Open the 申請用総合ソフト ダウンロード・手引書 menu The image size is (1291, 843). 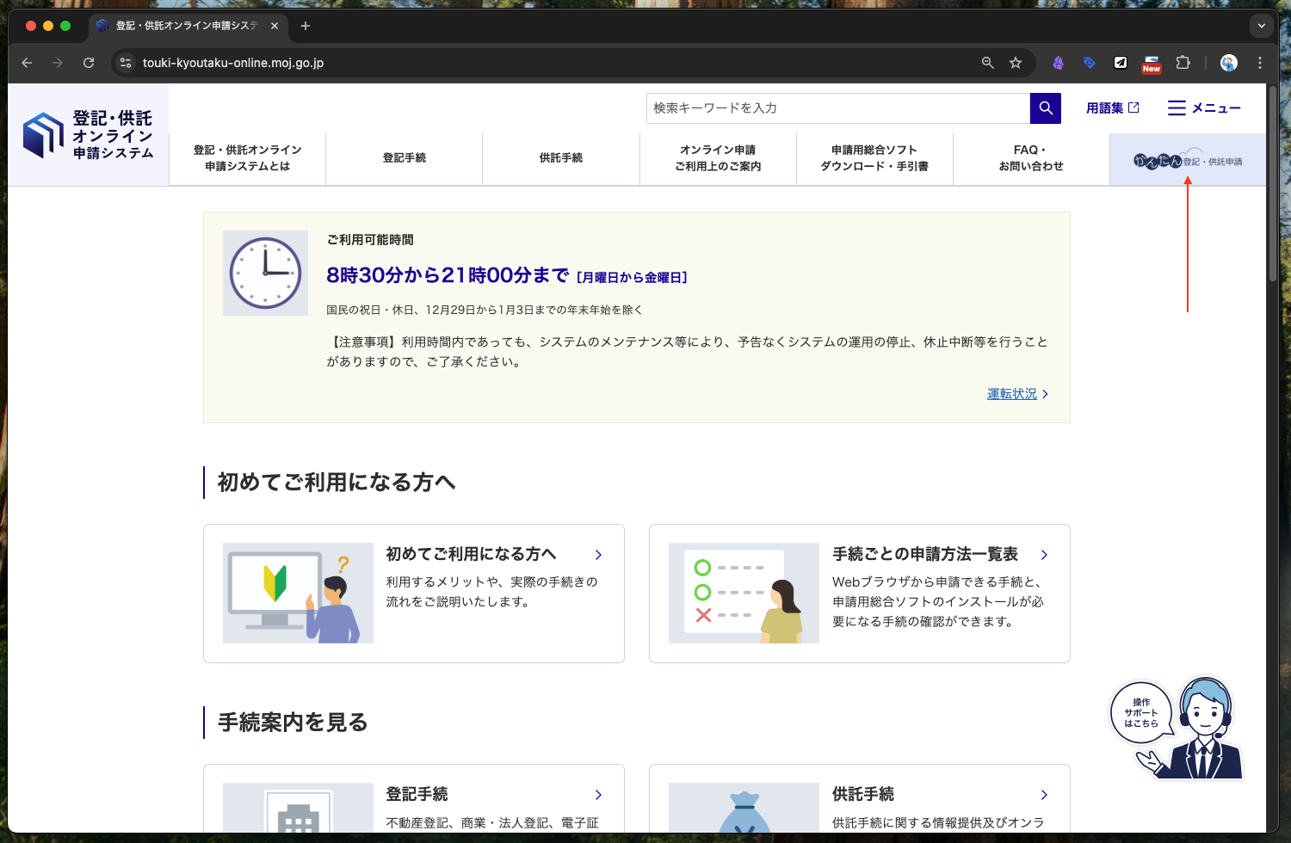pos(874,158)
